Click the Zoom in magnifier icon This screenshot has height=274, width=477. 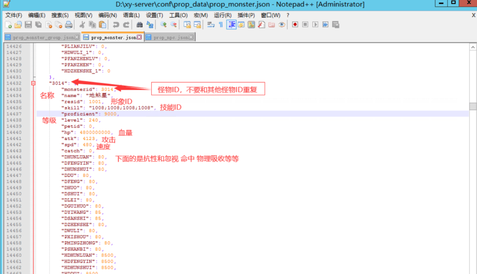164,25
